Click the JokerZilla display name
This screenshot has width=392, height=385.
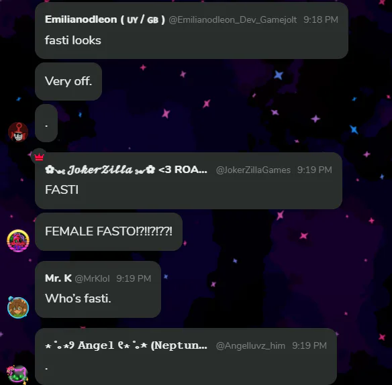[126, 170]
